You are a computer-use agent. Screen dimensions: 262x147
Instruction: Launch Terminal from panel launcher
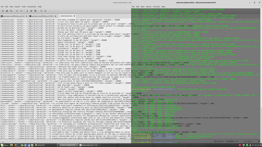tap(19, 145)
